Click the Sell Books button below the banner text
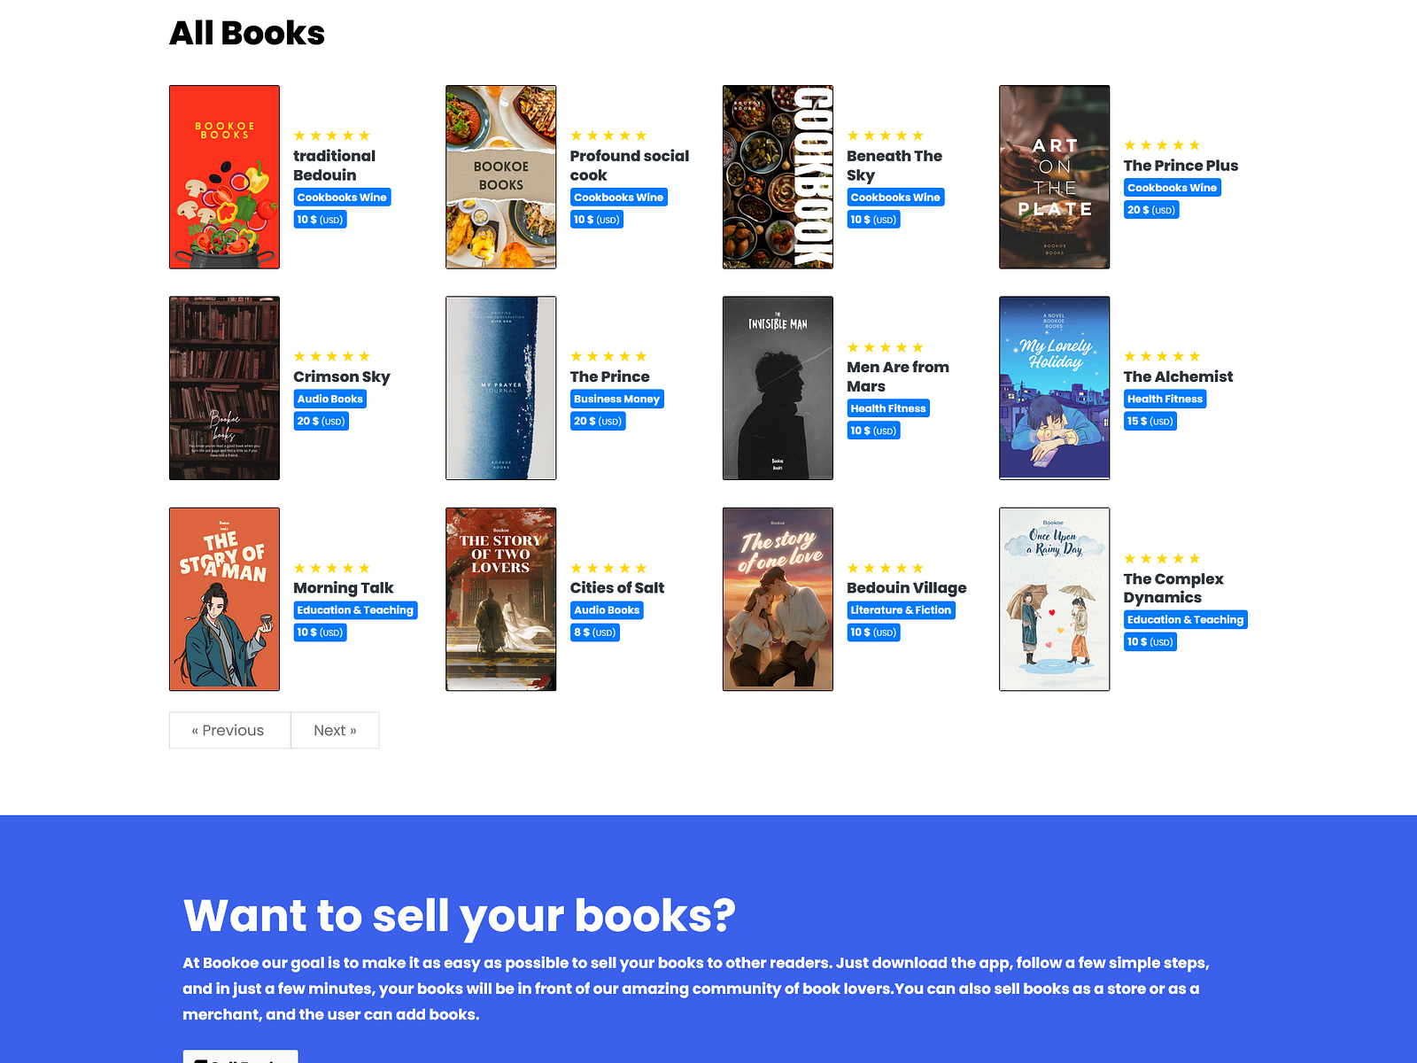The width and height of the screenshot is (1417, 1063). click(x=240, y=1059)
